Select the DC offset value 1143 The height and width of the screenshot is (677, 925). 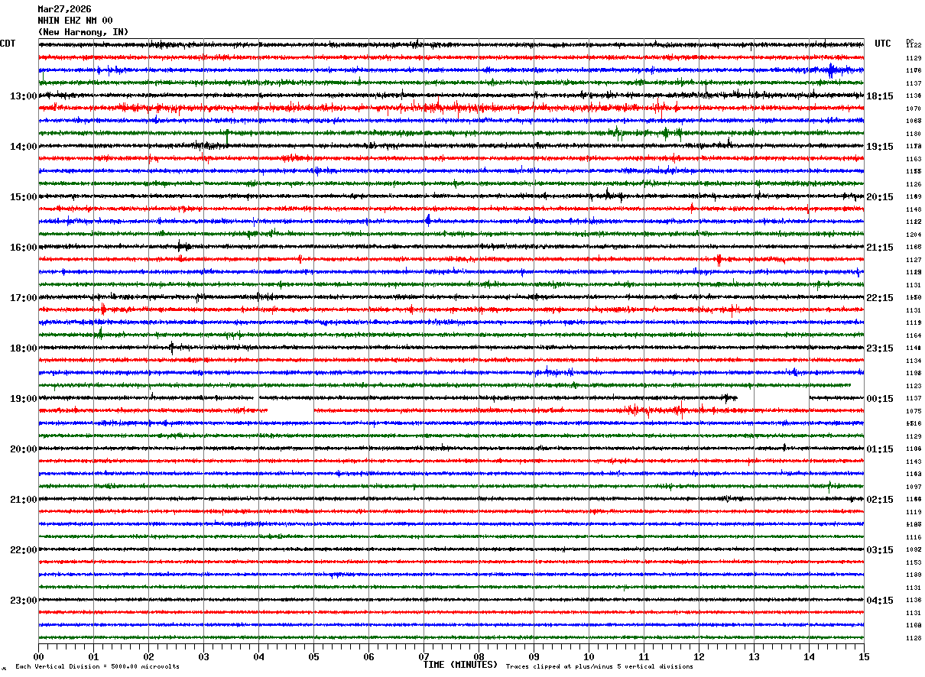point(914,462)
